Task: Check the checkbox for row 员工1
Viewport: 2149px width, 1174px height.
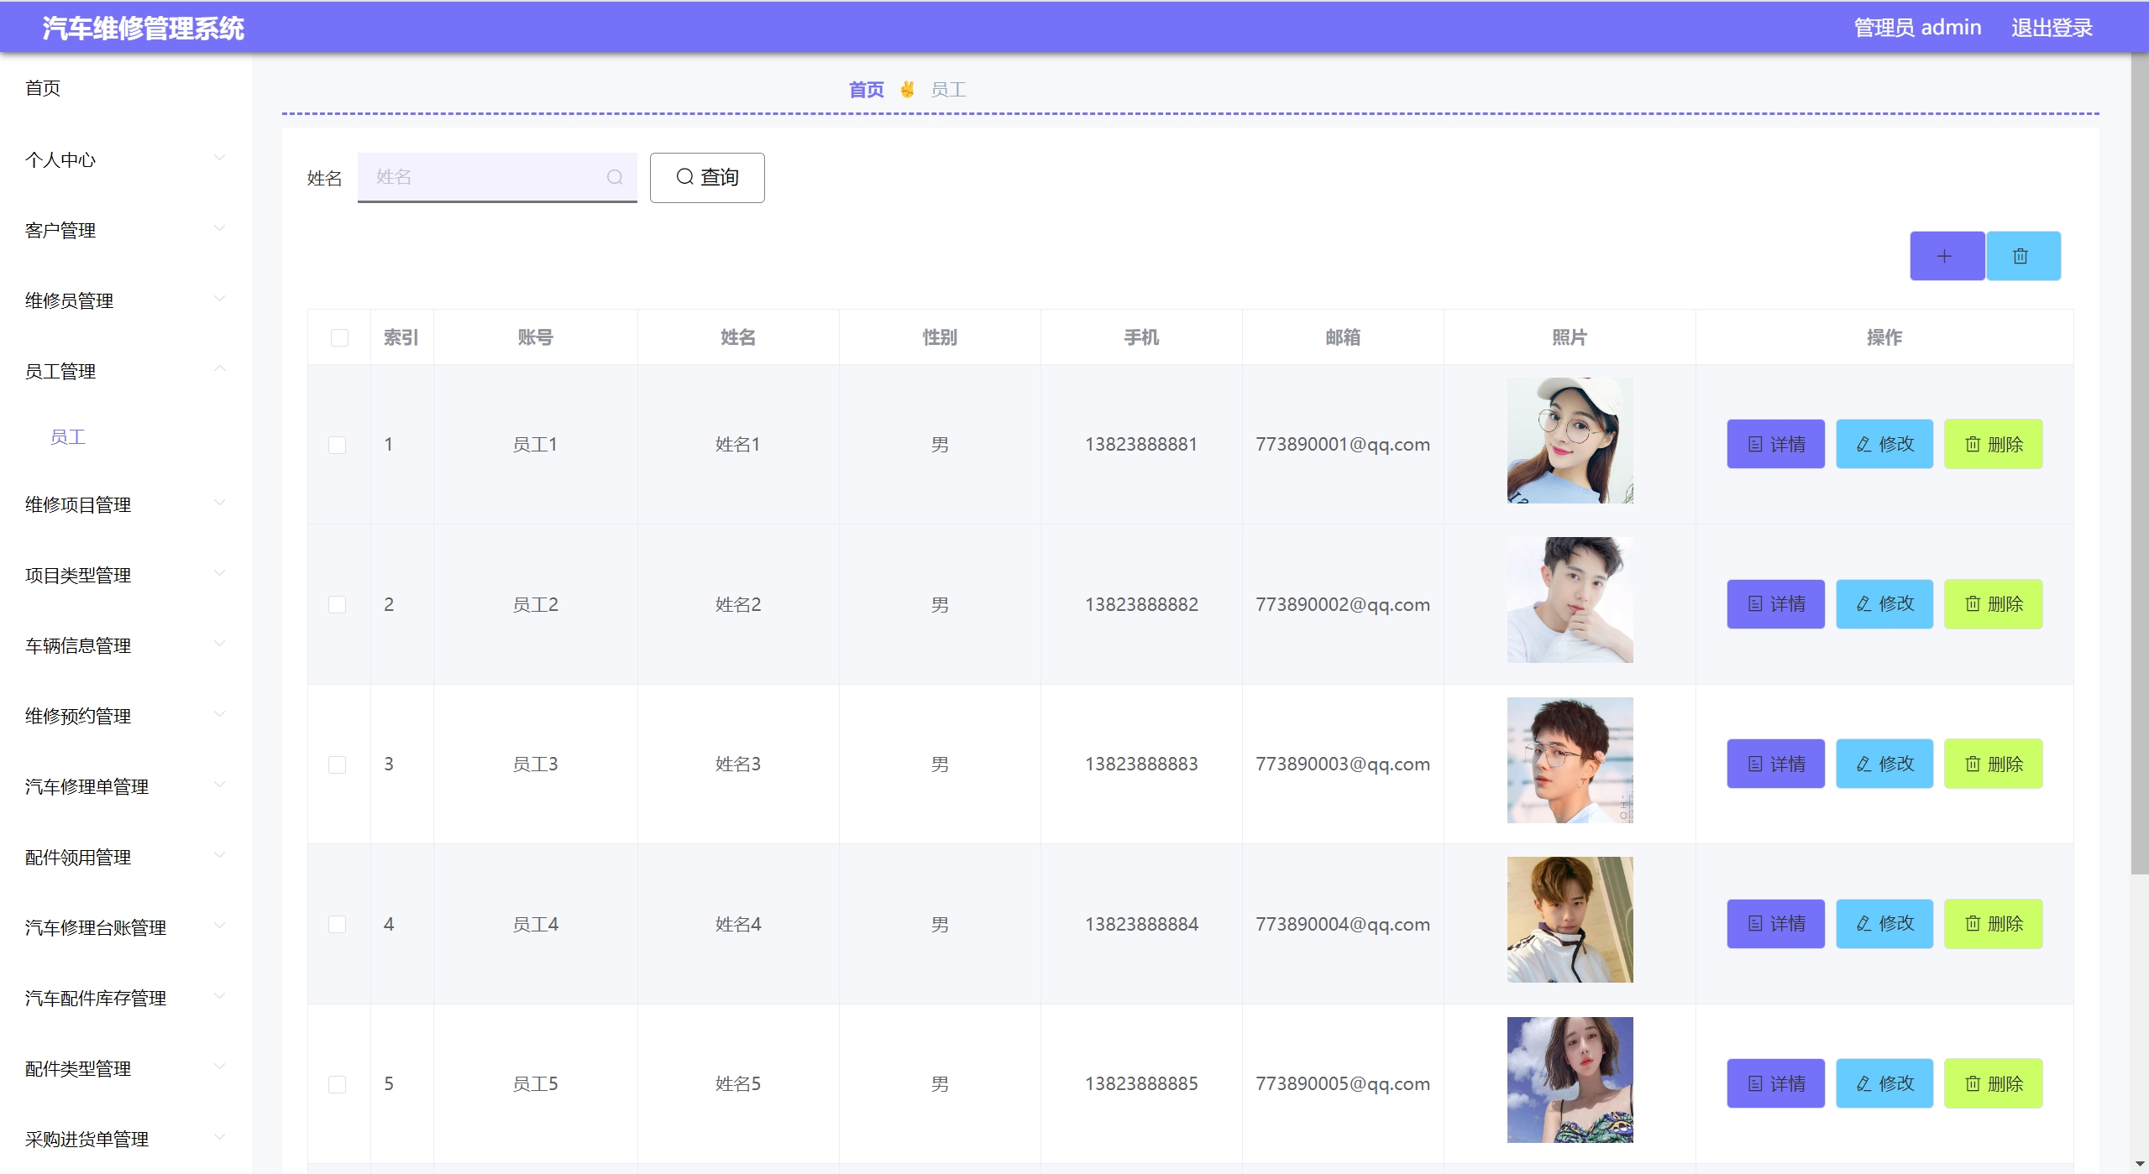Action: coord(337,445)
